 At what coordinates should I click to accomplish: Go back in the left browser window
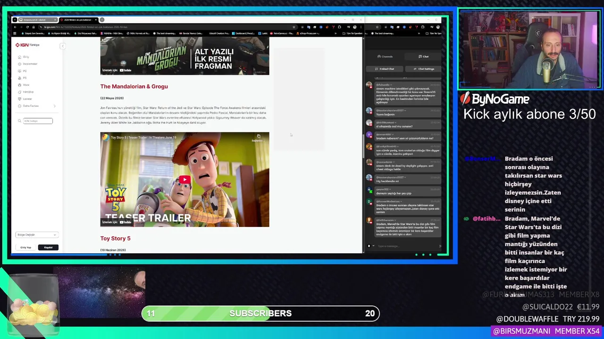click(x=16, y=27)
